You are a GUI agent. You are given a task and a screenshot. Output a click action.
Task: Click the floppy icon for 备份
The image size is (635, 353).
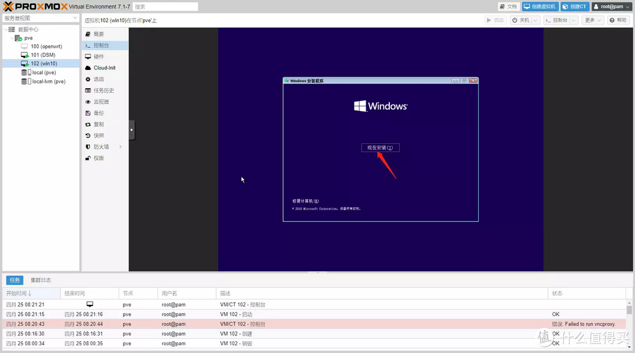[88, 113]
